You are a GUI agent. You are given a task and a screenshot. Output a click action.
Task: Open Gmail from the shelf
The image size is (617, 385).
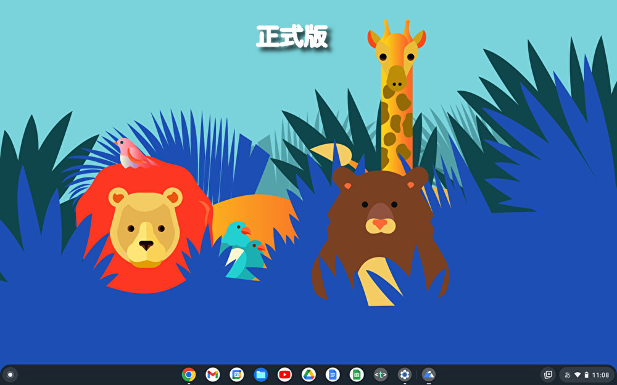coord(213,375)
